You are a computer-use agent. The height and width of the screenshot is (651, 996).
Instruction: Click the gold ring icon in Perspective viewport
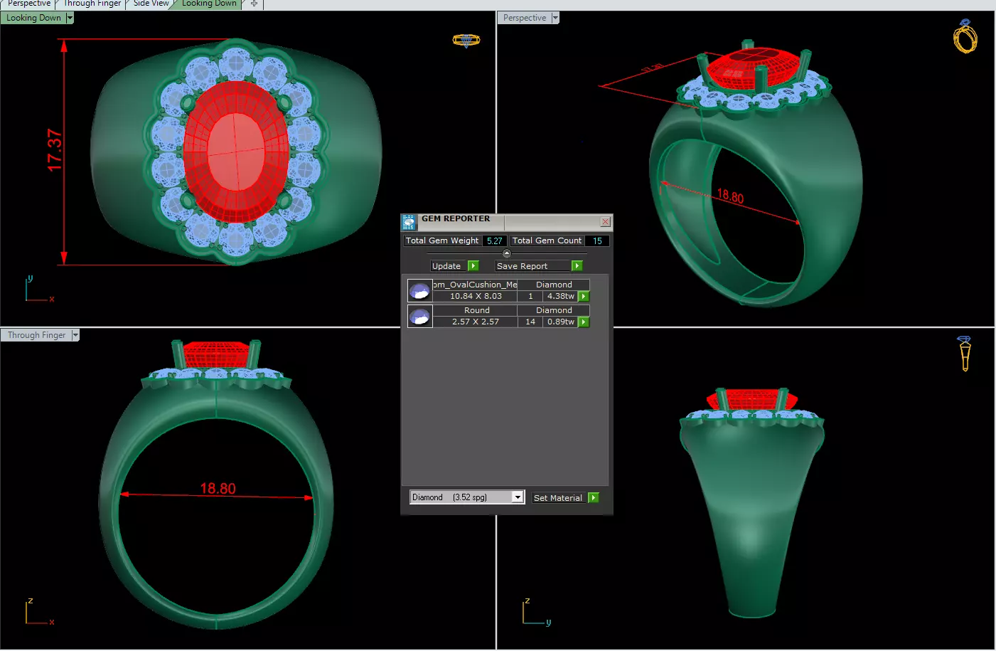click(x=965, y=36)
